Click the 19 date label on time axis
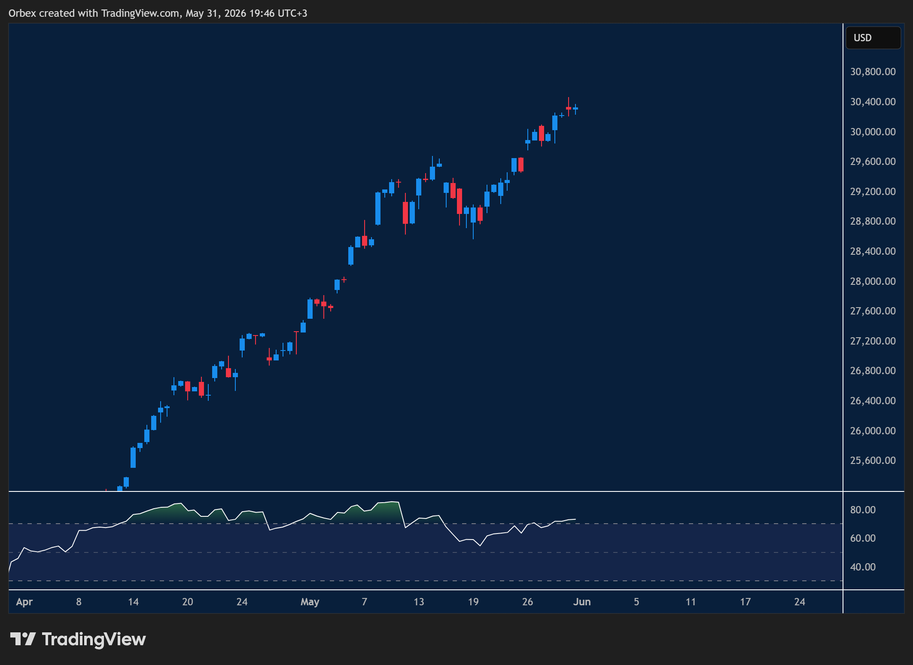The image size is (913, 665). (x=473, y=602)
